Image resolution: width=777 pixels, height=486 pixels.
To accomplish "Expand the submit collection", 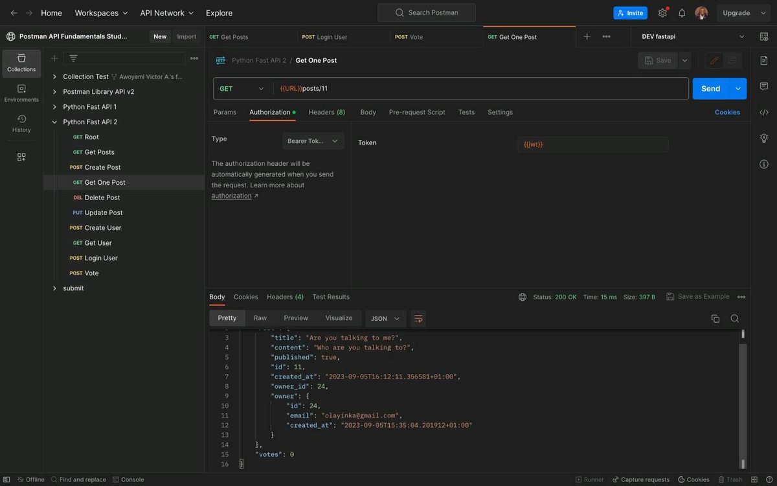I will click(x=54, y=288).
